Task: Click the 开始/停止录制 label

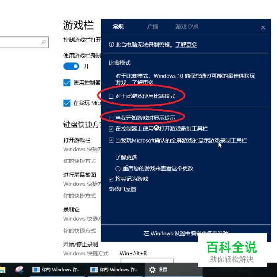Action: click(80, 244)
